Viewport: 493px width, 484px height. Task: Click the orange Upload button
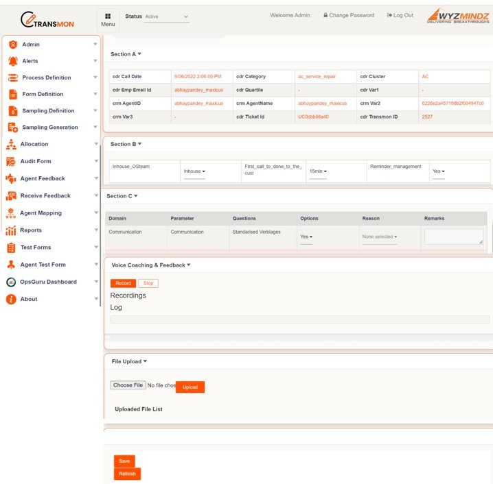190,387
